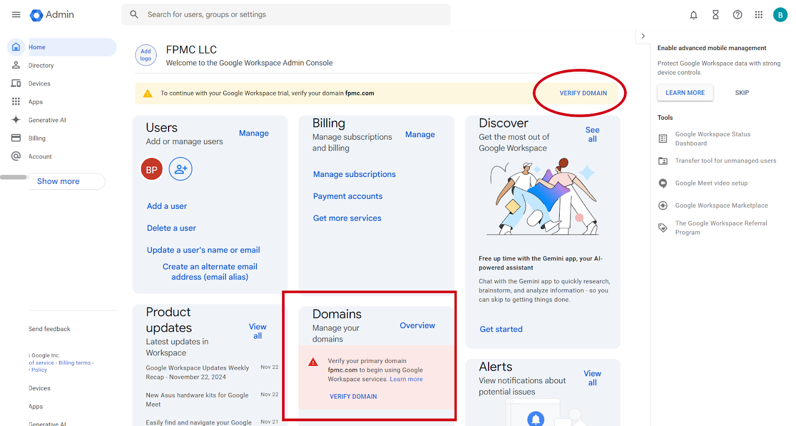Click the LEARN MORE button
796x426 pixels.
685,93
